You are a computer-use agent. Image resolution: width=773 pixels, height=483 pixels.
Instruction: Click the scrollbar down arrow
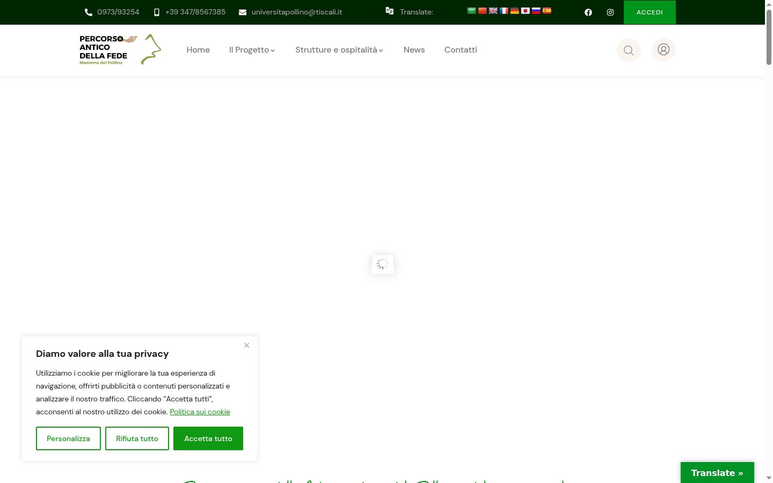(x=769, y=478)
